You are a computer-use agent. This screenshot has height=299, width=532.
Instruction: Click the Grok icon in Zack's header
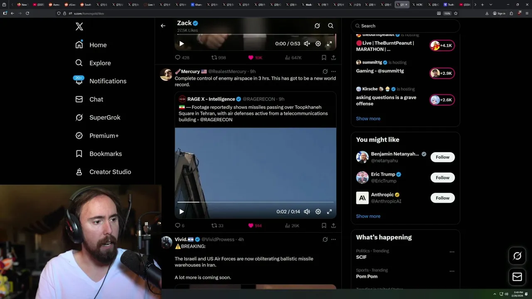coord(317,26)
